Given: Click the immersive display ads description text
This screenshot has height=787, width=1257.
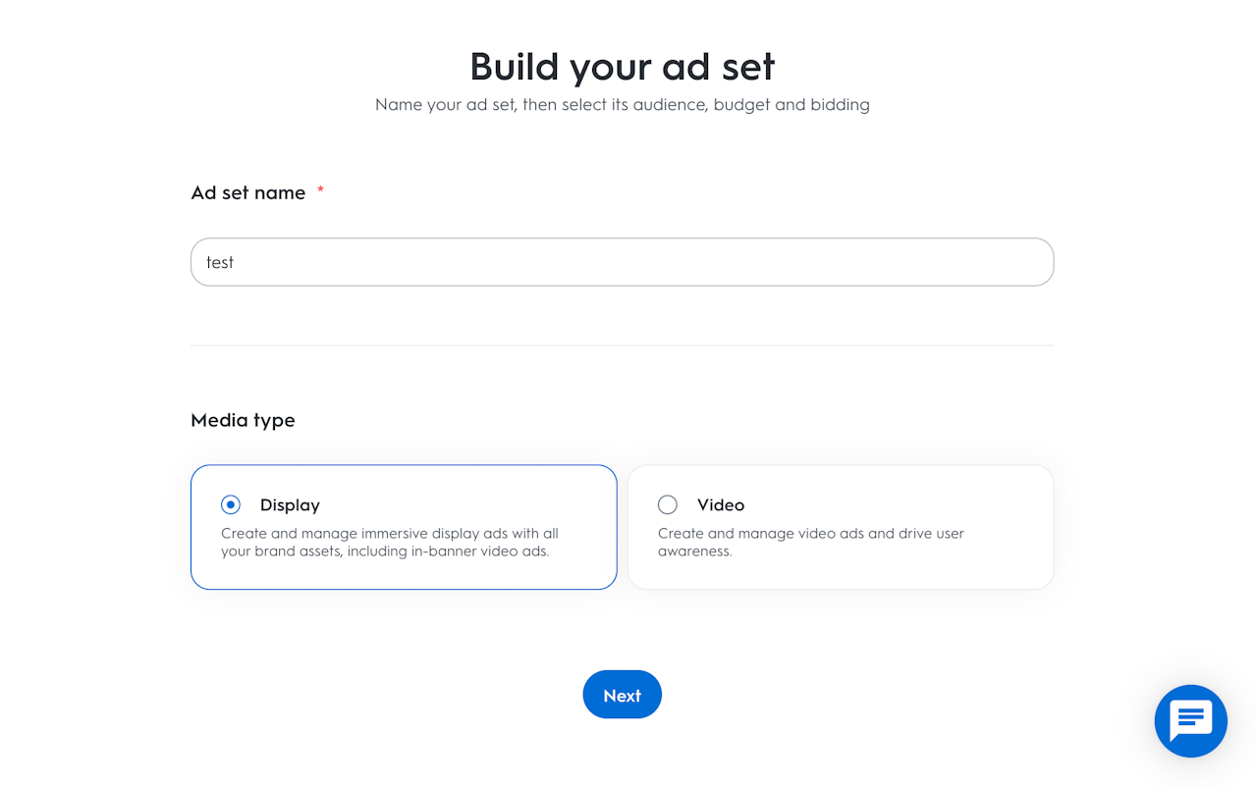Looking at the screenshot, I should point(390,543).
